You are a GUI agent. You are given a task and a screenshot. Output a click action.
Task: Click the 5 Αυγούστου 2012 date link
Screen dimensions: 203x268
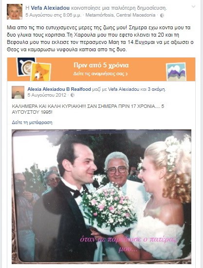(x=47, y=95)
